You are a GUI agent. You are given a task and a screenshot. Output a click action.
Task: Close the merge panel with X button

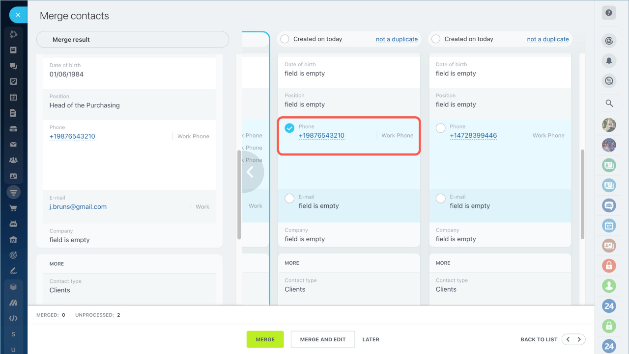click(x=18, y=15)
